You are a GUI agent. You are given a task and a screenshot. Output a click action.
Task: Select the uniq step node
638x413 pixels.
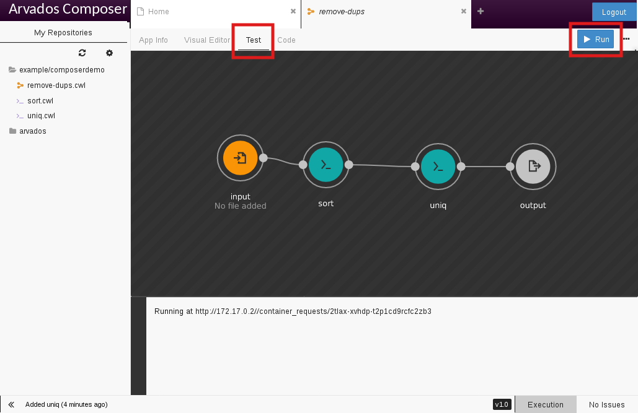[x=438, y=166]
